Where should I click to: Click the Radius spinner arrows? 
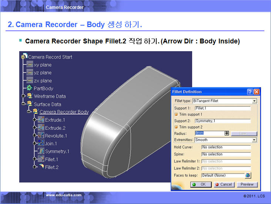coord(227,133)
